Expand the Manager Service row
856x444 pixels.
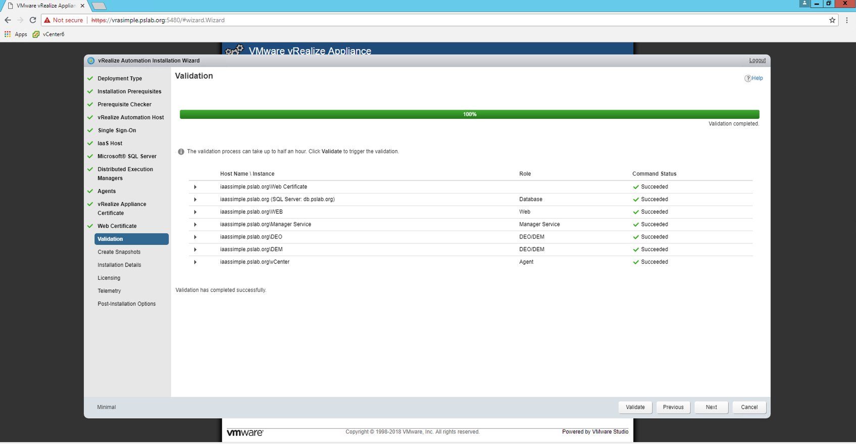pyautogui.click(x=195, y=224)
